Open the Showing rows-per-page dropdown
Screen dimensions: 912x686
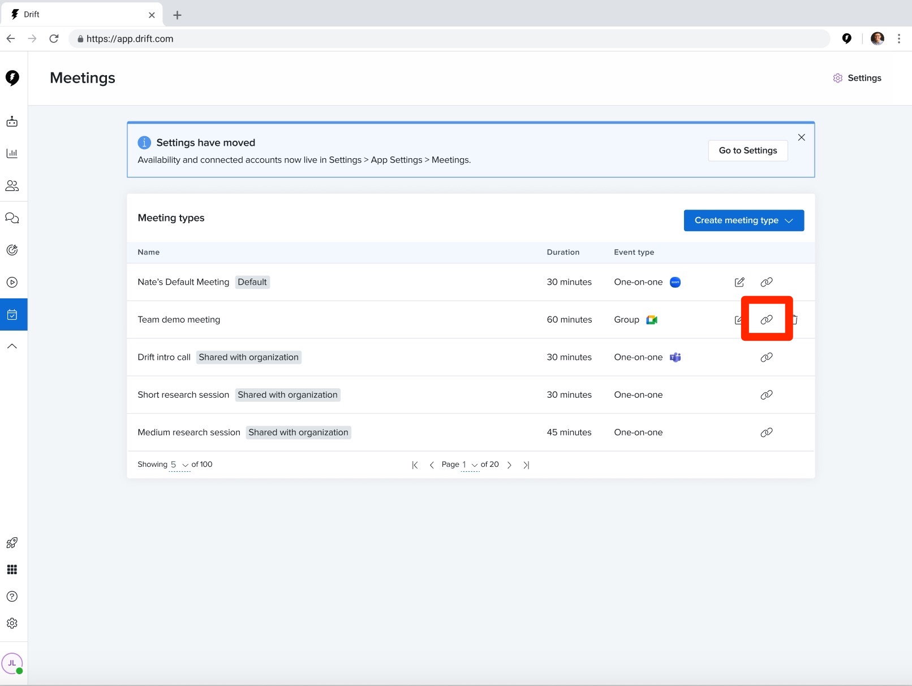[180, 464]
